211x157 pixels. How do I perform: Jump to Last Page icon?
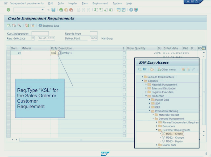tap(111, 10)
